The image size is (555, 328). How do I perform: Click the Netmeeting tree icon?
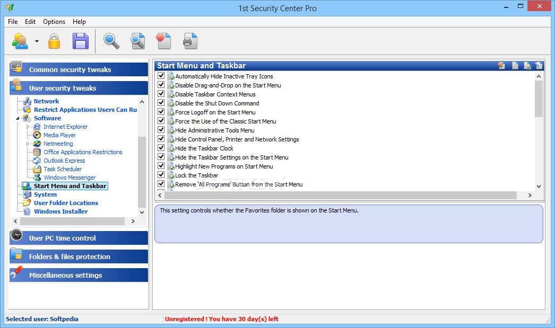coord(37,144)
